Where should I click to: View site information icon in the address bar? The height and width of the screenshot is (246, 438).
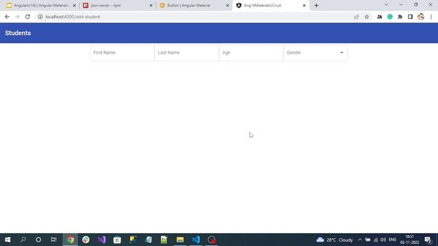click(x=40, y=16)
